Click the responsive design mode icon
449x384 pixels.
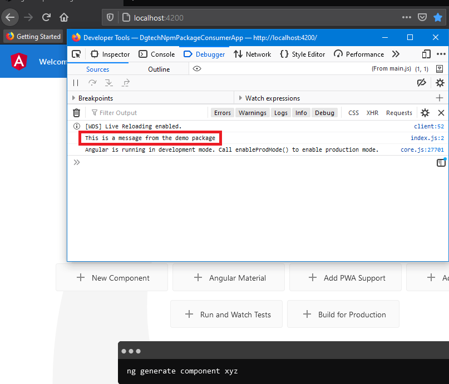[x=426, y=54]
